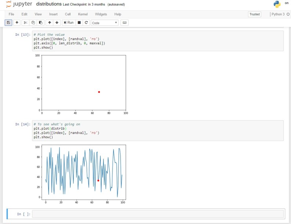Open the Edit menu
The image size is (291, 224).
tap(24, 14)
